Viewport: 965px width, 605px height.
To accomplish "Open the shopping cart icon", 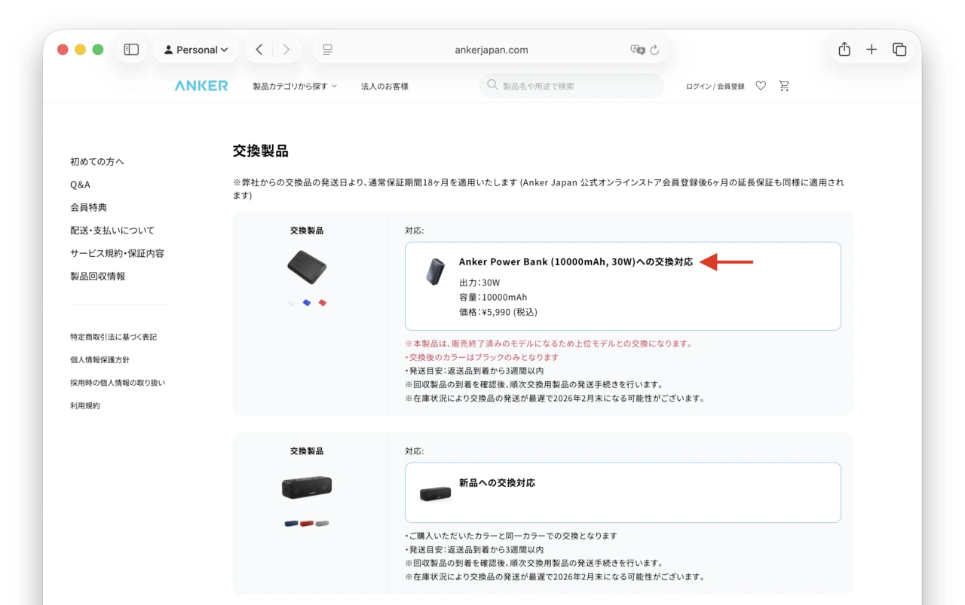I will click(784, 86).
